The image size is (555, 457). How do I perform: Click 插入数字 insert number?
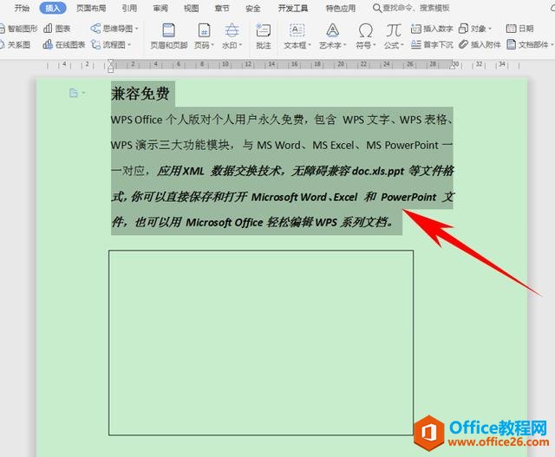click(432, 29)
